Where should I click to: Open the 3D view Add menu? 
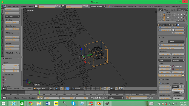click(23, 89)
